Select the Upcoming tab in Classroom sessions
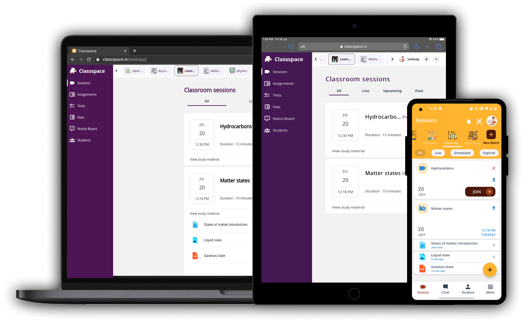The image size is (524, 322). (x=392, y=90)
